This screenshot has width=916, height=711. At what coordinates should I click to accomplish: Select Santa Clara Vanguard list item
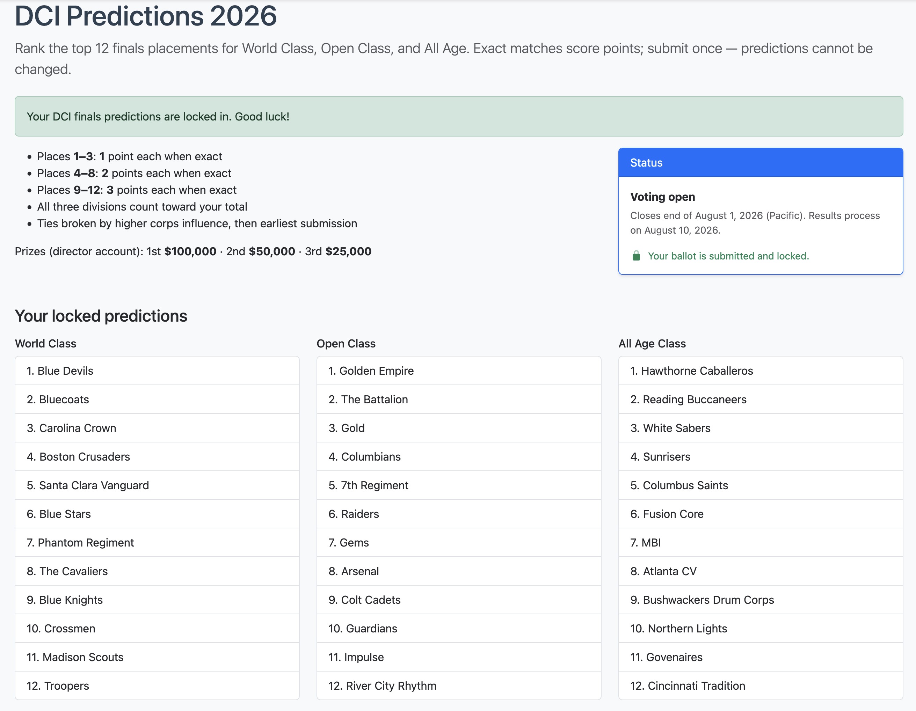157,485
